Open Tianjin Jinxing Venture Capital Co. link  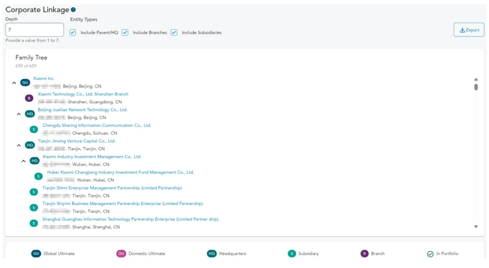(77, 141)
